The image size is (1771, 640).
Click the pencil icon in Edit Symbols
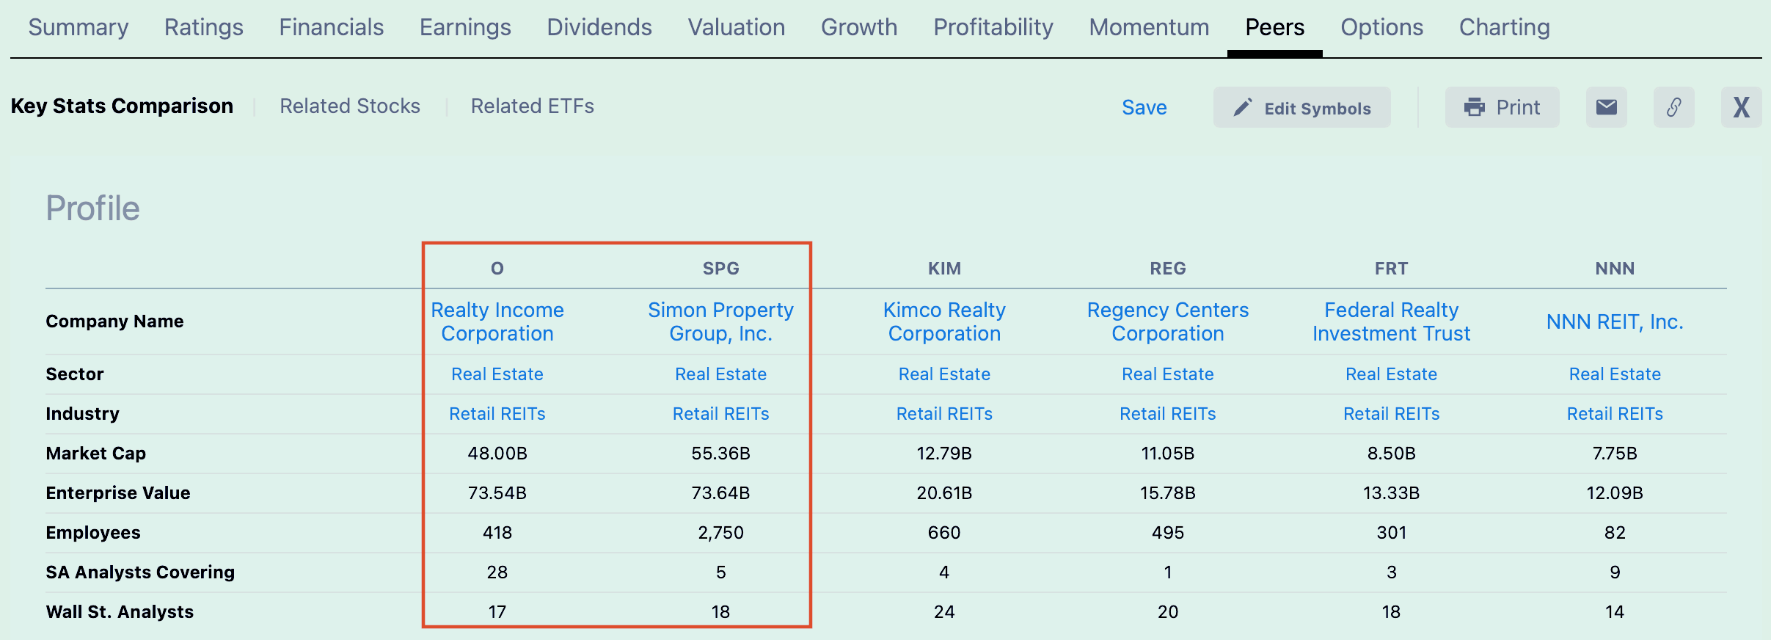(1242, 108)
